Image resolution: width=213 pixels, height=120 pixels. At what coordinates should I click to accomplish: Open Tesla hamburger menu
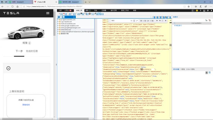point(48,13)
